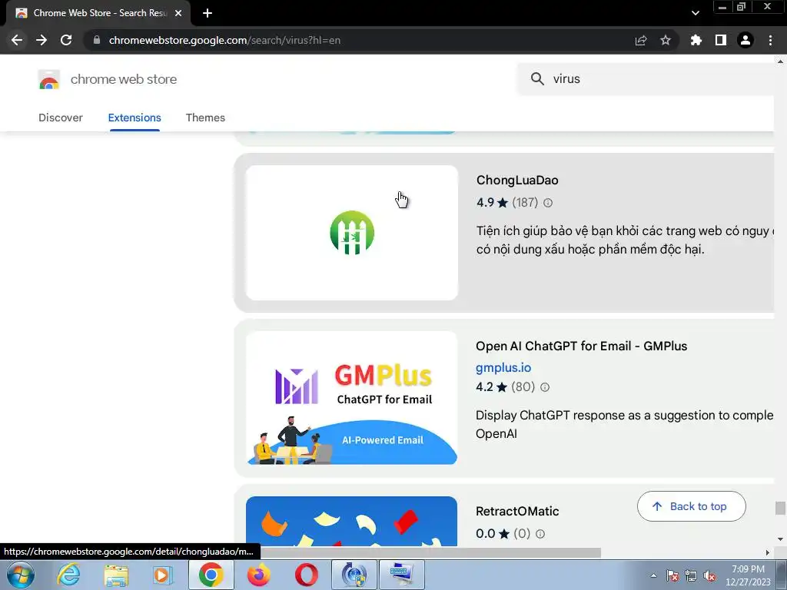This screenshot has height=590, width=787.
Task: View site information lock icon
Action: point(97,40)
